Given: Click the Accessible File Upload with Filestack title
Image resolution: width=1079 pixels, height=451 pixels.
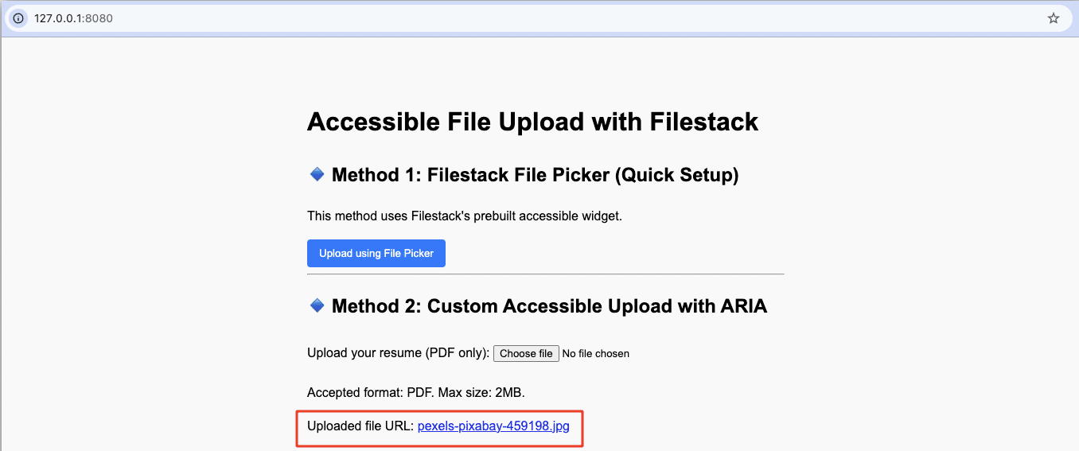Looking at the screenshot, I should pos(532,122).
